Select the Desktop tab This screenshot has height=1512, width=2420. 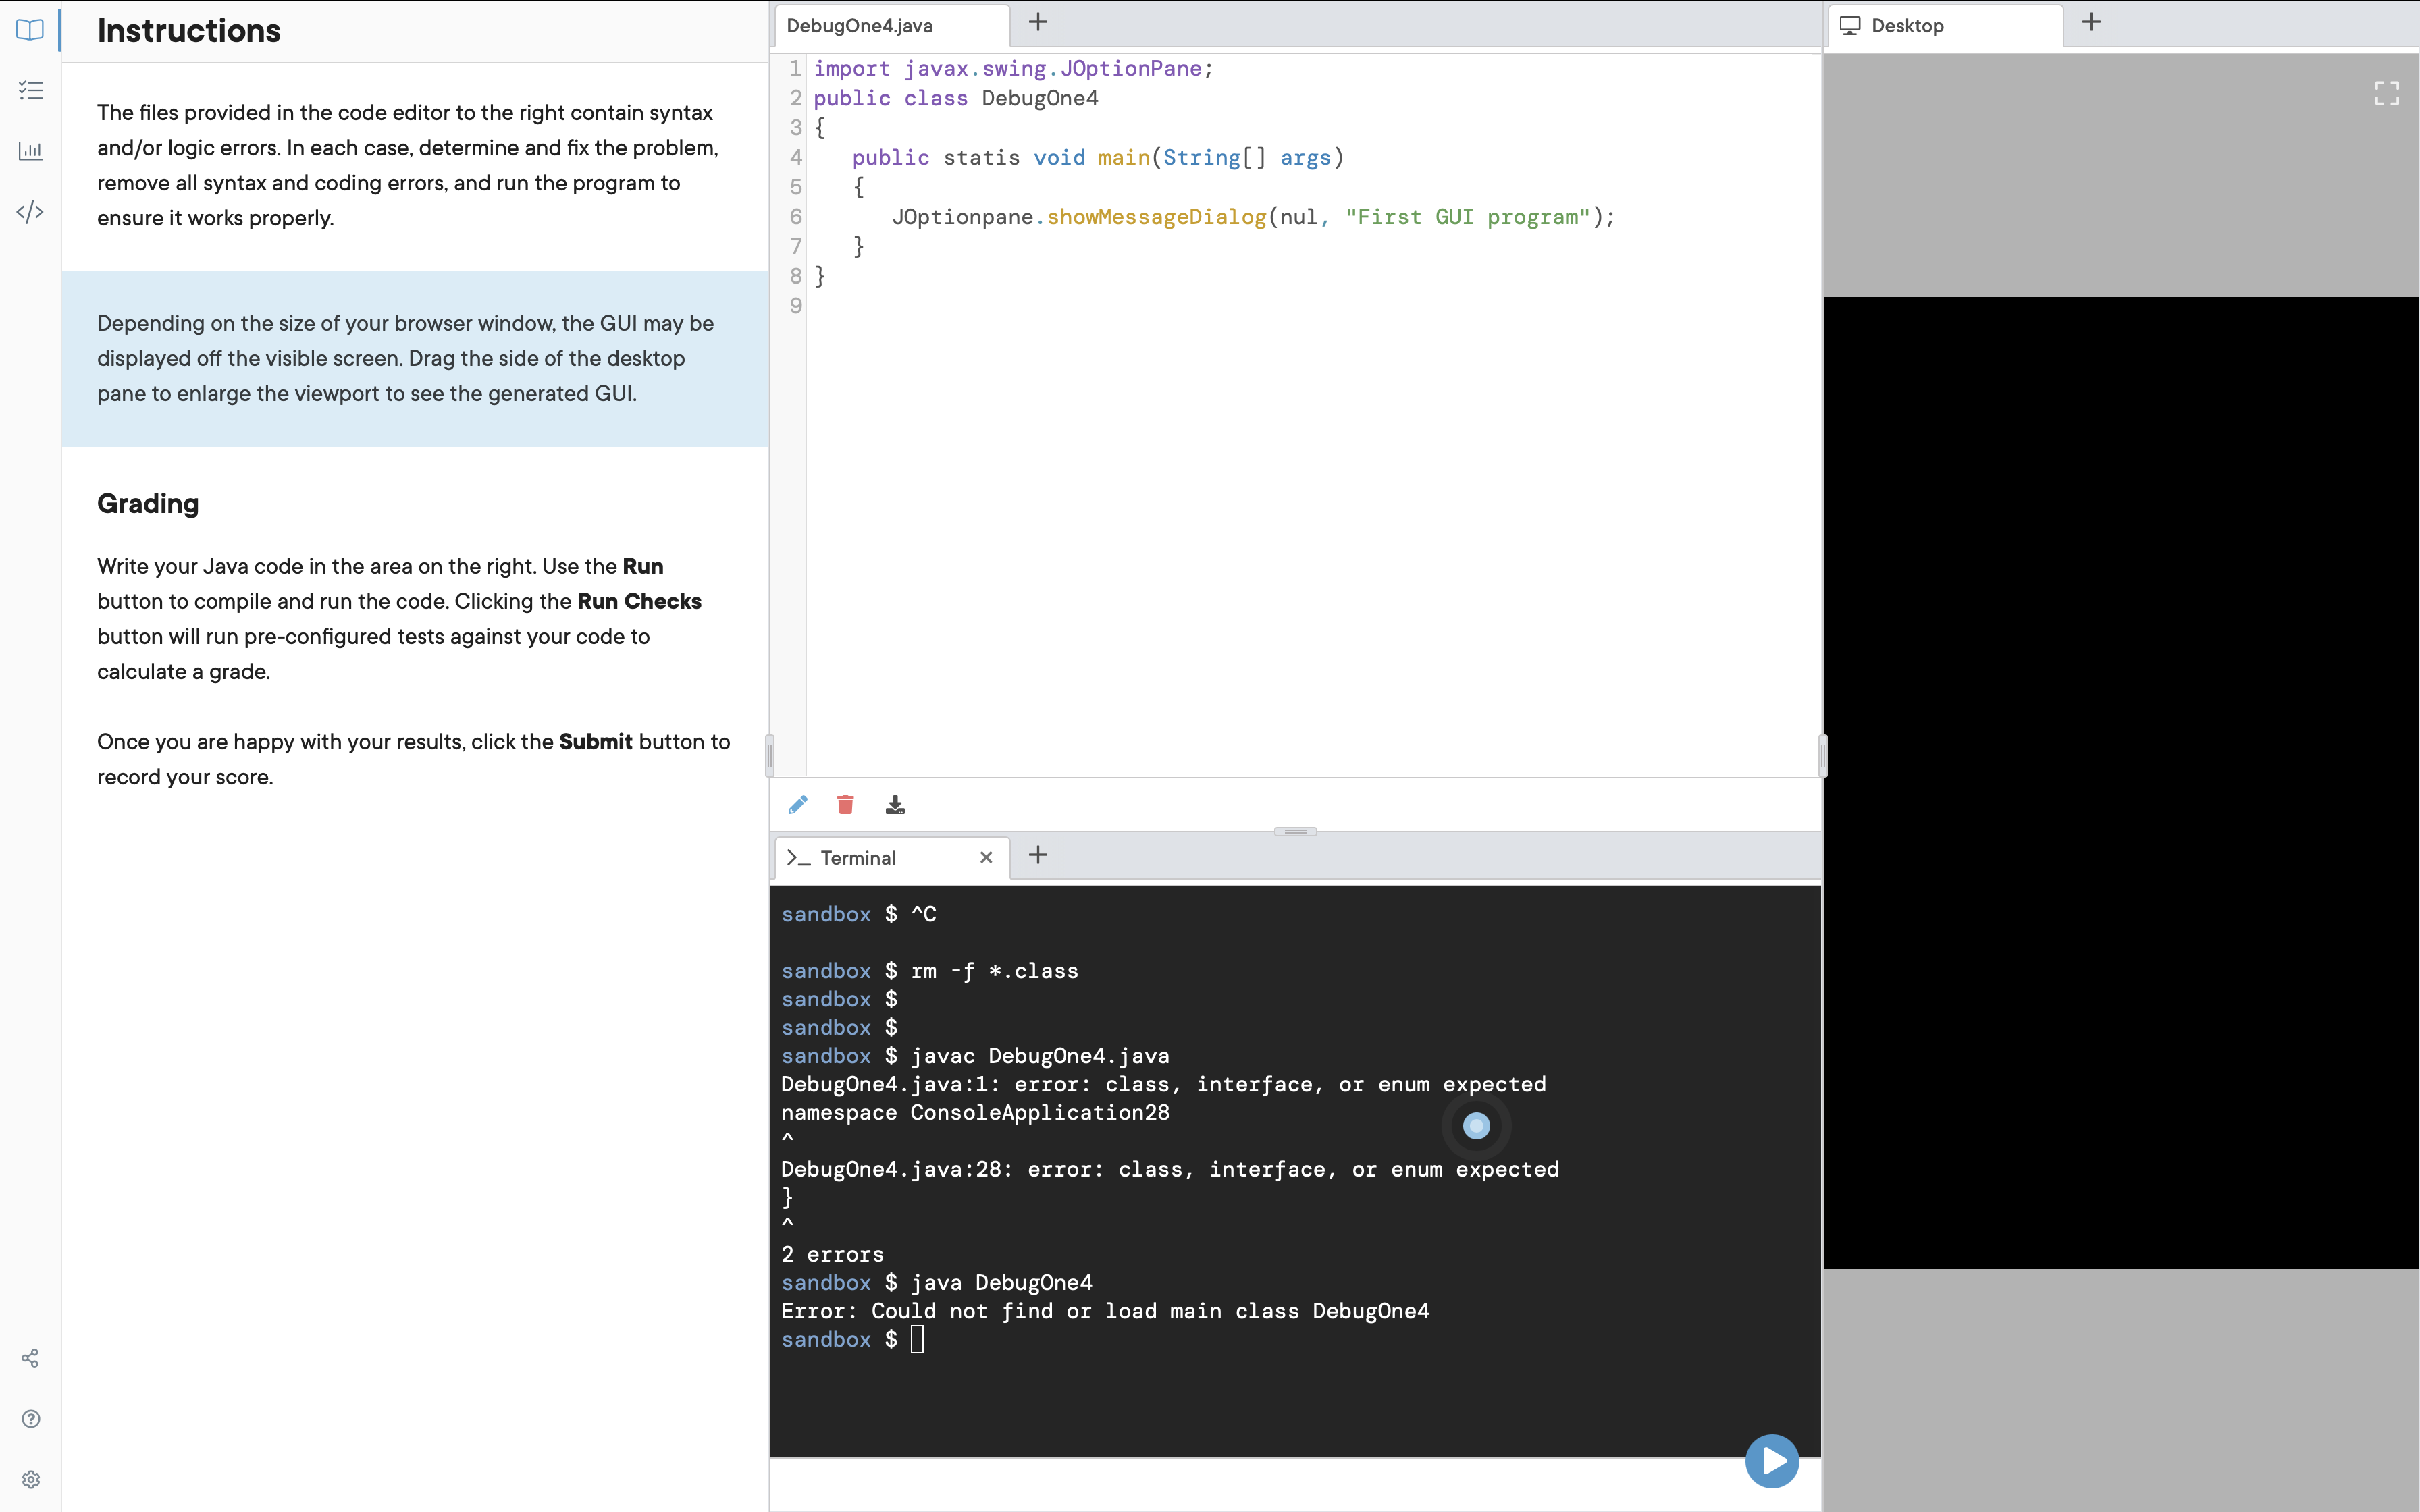(1945, 26)
